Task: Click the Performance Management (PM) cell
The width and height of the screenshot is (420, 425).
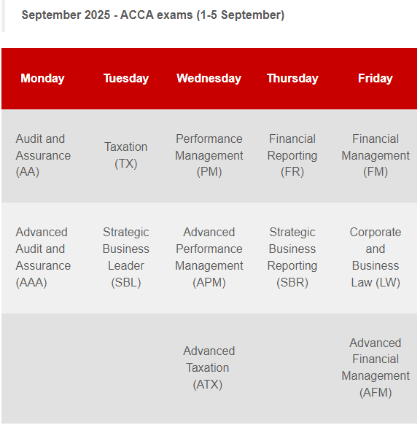Action: pyautogui.click(x=209, y=155)
